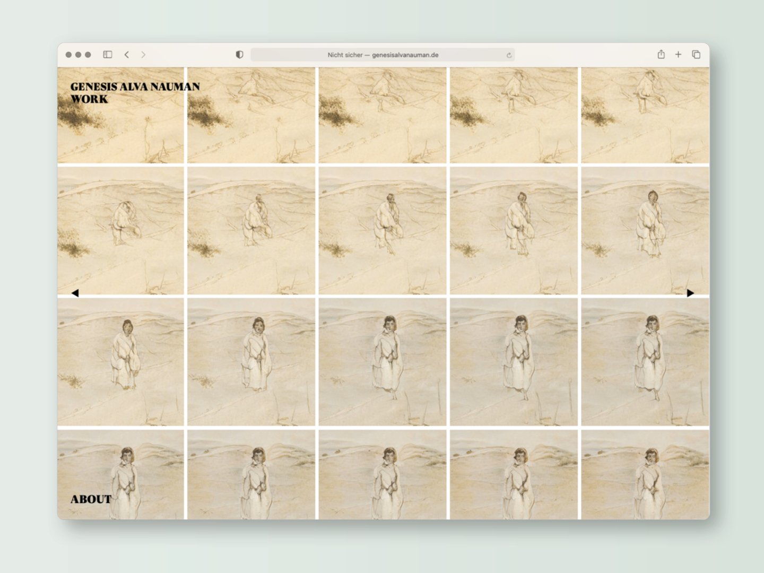Focus the address bar showing genesisalvanauman.de
The height and width of the screenshot is (573, 764).
click(383, 55)
